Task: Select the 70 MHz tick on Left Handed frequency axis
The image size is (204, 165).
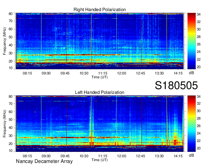Action: point(10,104)
